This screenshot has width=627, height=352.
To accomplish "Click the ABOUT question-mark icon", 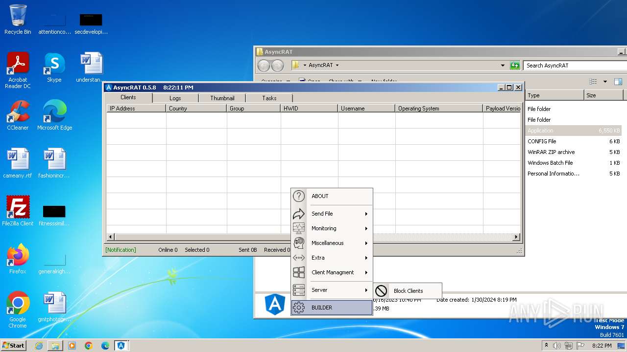I will [299, 196].
